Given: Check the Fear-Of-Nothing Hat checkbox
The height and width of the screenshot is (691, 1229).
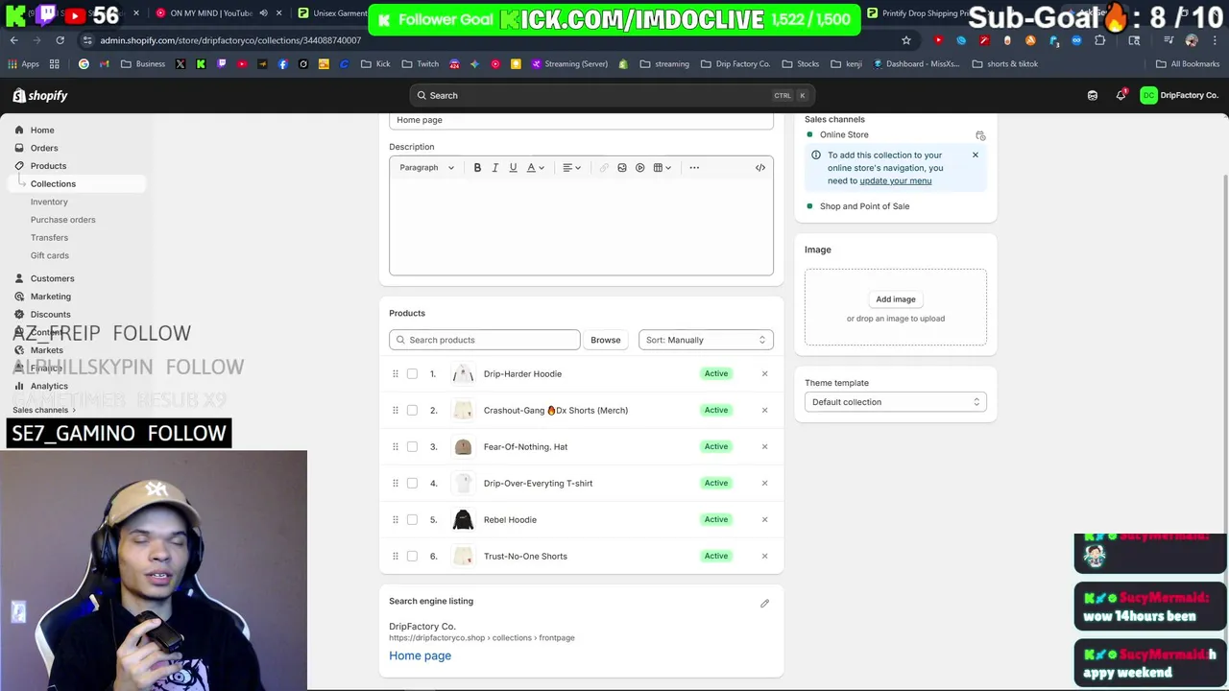Looking at the screenshot, I should 412,447.
